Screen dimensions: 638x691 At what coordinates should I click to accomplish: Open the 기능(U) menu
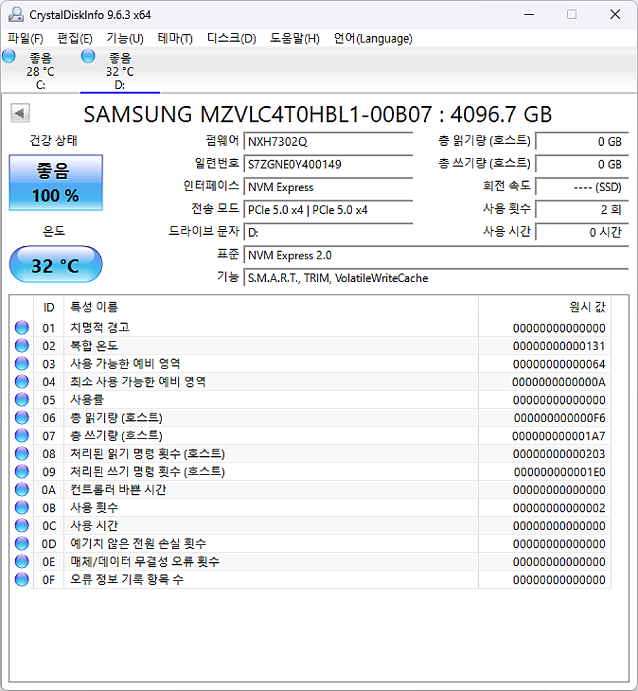click(x=124, y=38)
